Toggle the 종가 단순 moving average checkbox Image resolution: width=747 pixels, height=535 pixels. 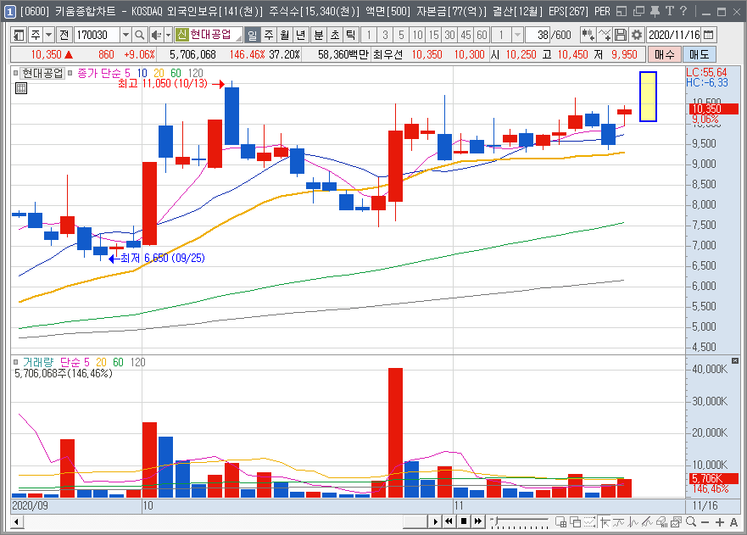point(70,73)
